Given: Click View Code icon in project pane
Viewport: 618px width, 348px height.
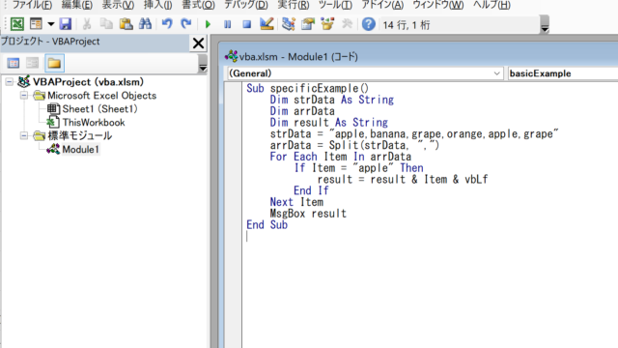Looking at the screenshot, I should coord(13,63).
